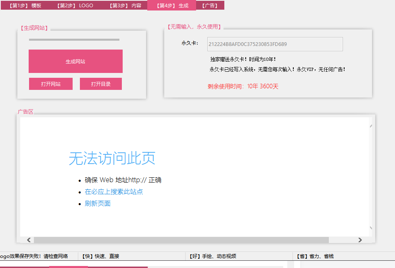Switch to the 【第1步】模板 tab
Screen dimensions: 395x268
pos(24,6)
